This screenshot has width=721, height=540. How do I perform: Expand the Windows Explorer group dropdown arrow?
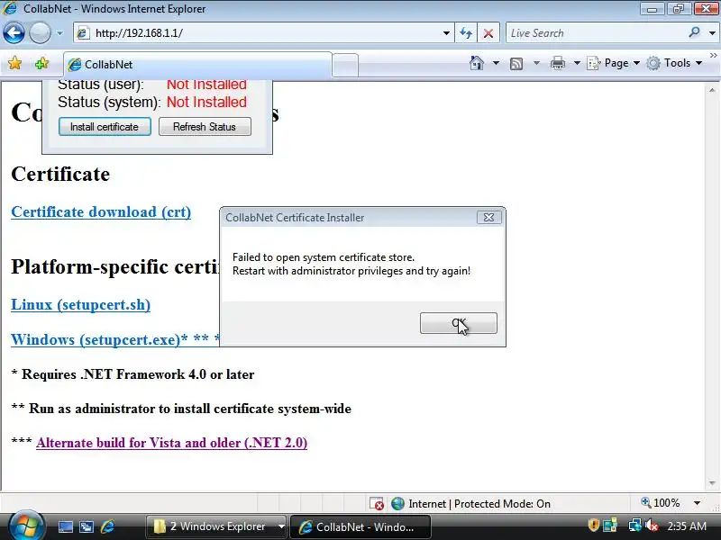tap(281, 526)
